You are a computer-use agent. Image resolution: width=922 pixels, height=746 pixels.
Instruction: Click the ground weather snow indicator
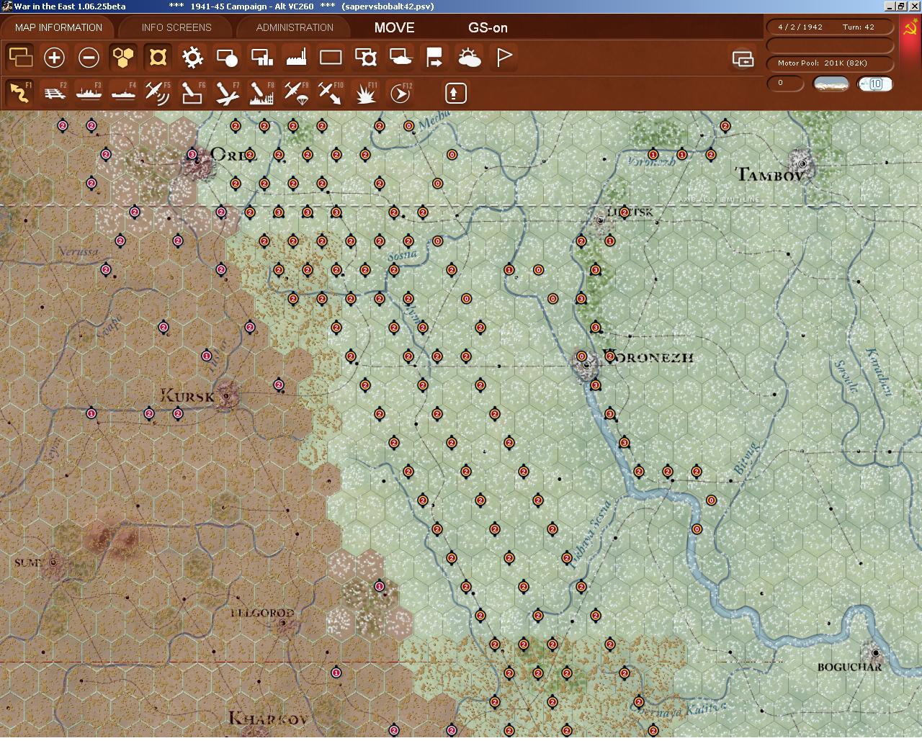(x=831, y=84)
